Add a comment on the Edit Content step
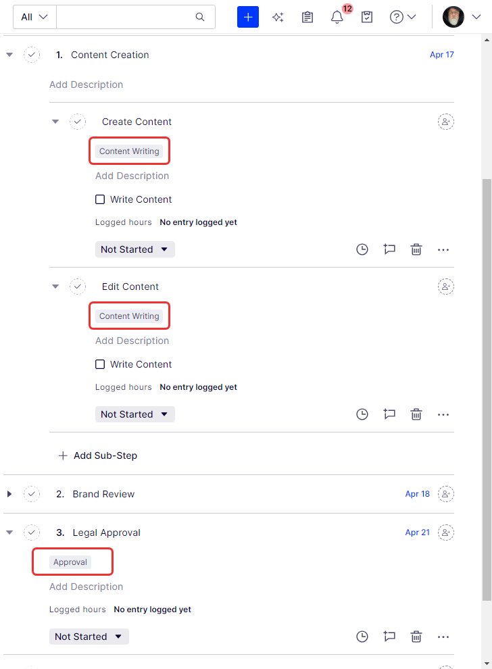The height and width of the screenshot is (669, 492). pyautogui.click(x=389, y=414)
